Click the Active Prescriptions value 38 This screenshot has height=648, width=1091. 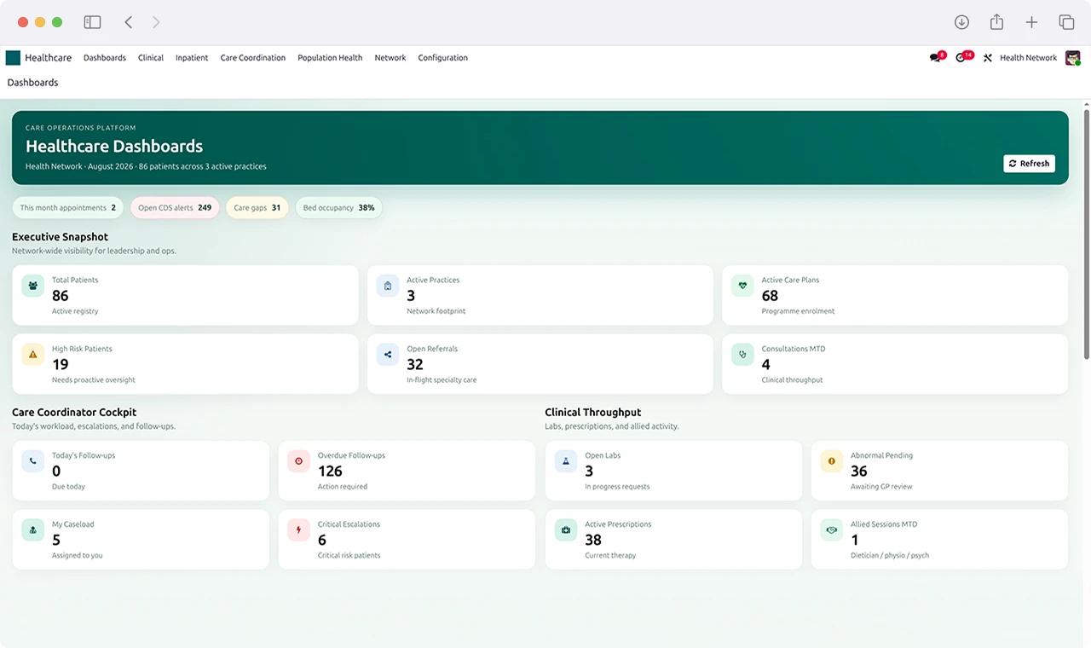593,540
